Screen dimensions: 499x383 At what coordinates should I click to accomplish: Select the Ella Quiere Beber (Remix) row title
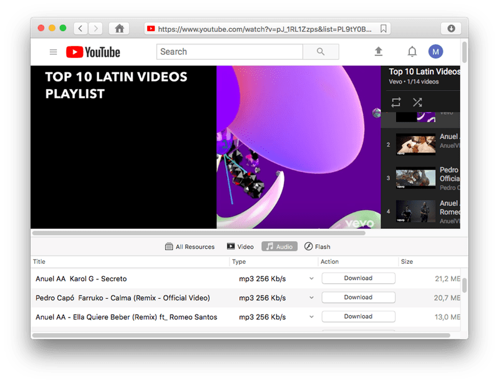[x=126, y=317]
